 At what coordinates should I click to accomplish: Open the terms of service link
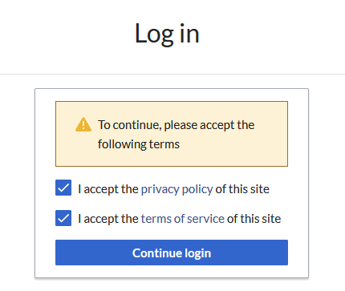(x=183, y=219)
